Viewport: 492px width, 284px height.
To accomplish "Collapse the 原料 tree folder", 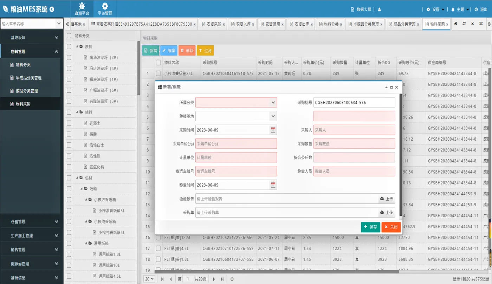I will pyautogui.click(x=77, y=46).
